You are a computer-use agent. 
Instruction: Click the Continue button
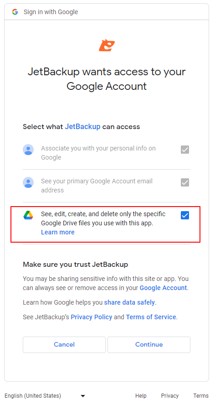pos(149,345)
